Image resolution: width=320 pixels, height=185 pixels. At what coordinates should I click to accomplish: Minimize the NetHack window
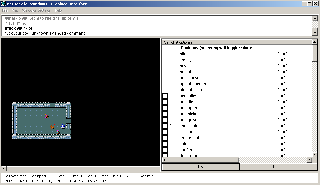tap(304, 4)
